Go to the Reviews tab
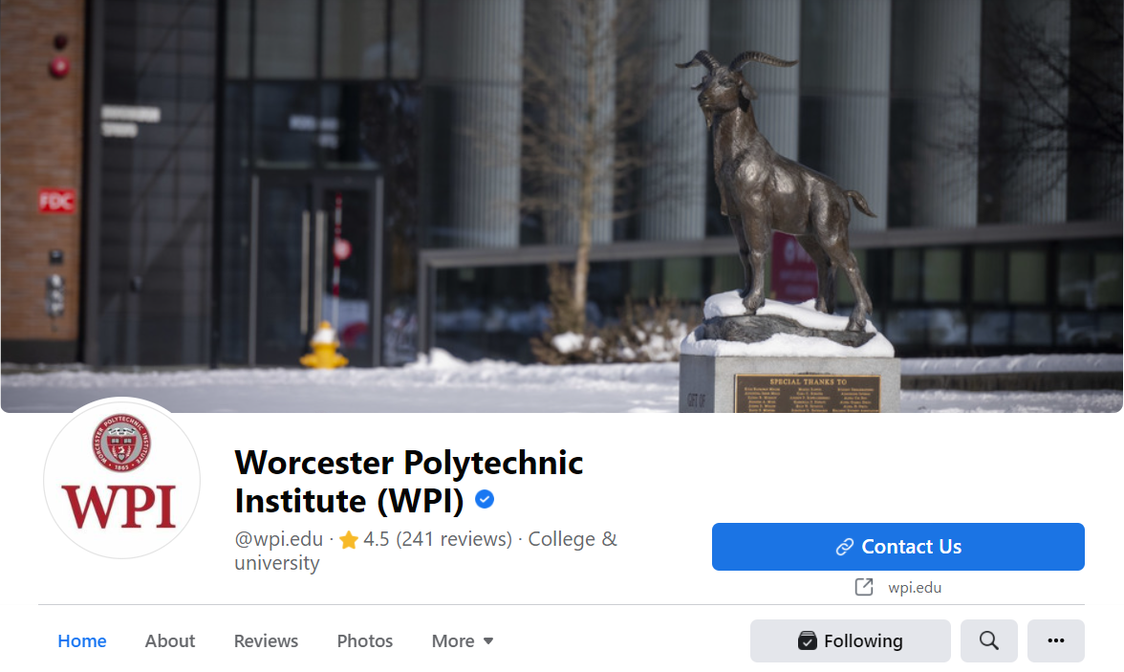The height and width of the screenshot is (672, 1124). pyautogui.click(x=266, y=641)
